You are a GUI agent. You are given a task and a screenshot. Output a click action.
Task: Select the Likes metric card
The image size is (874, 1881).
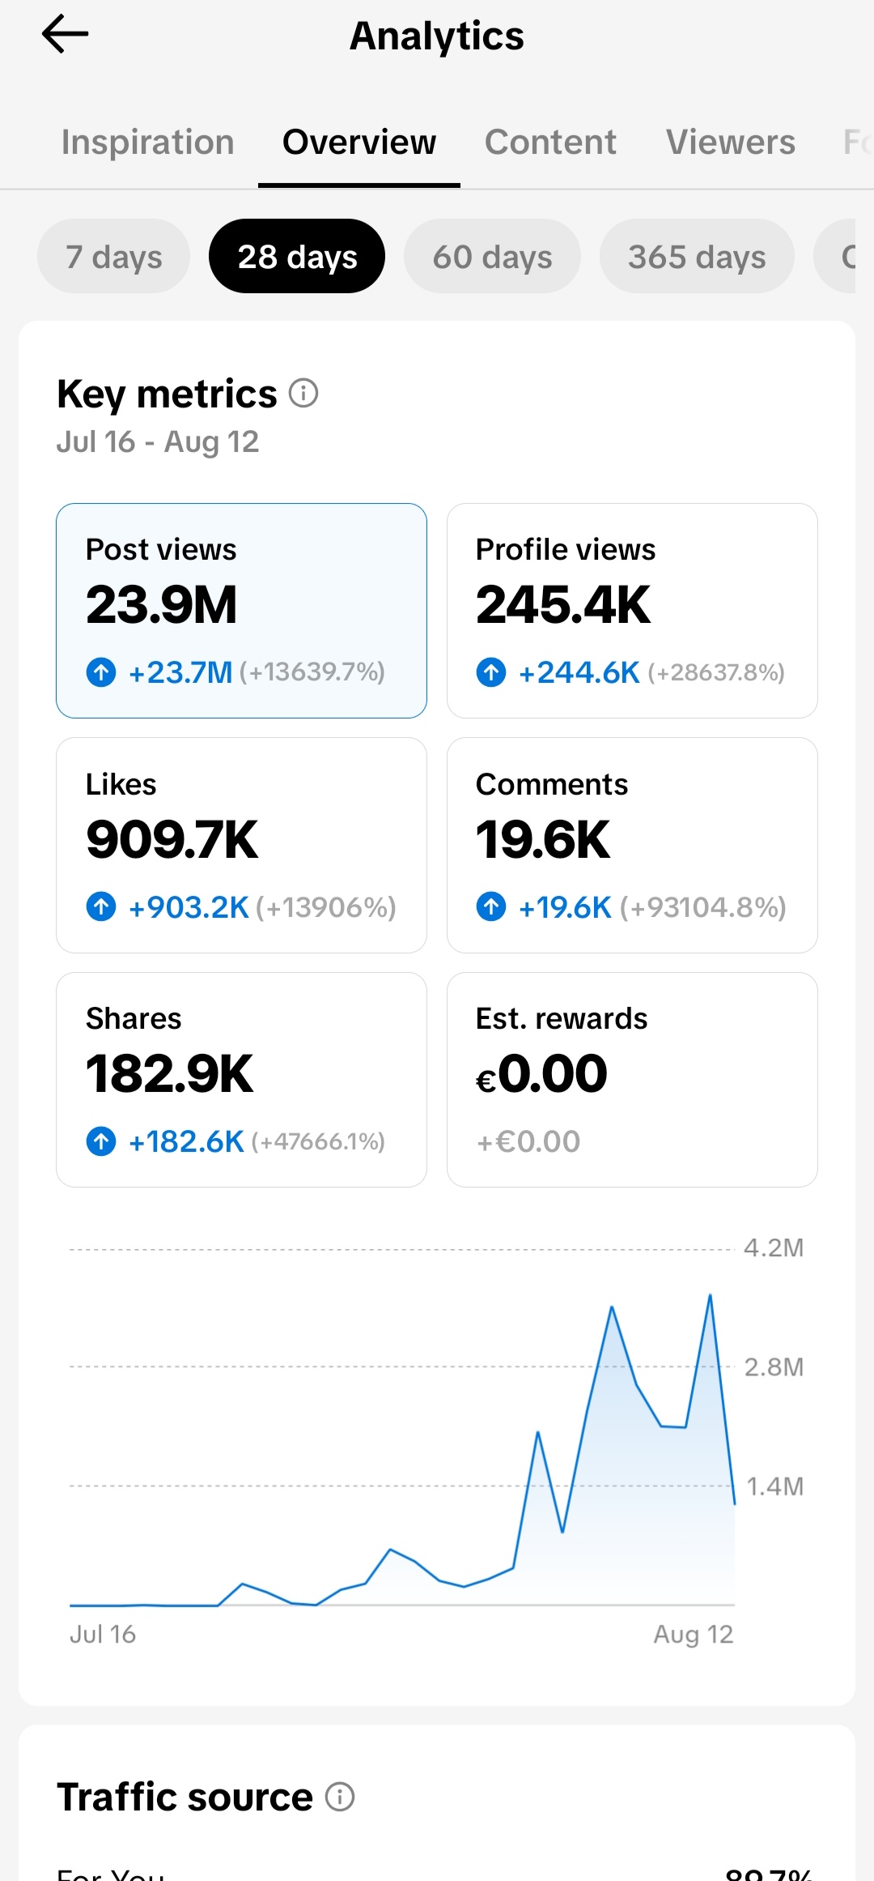pos(241,845)
